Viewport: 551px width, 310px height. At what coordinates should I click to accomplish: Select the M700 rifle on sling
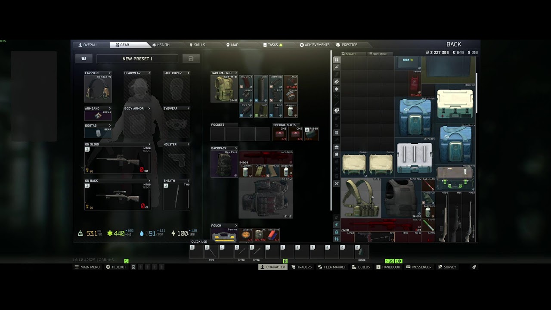118,160
